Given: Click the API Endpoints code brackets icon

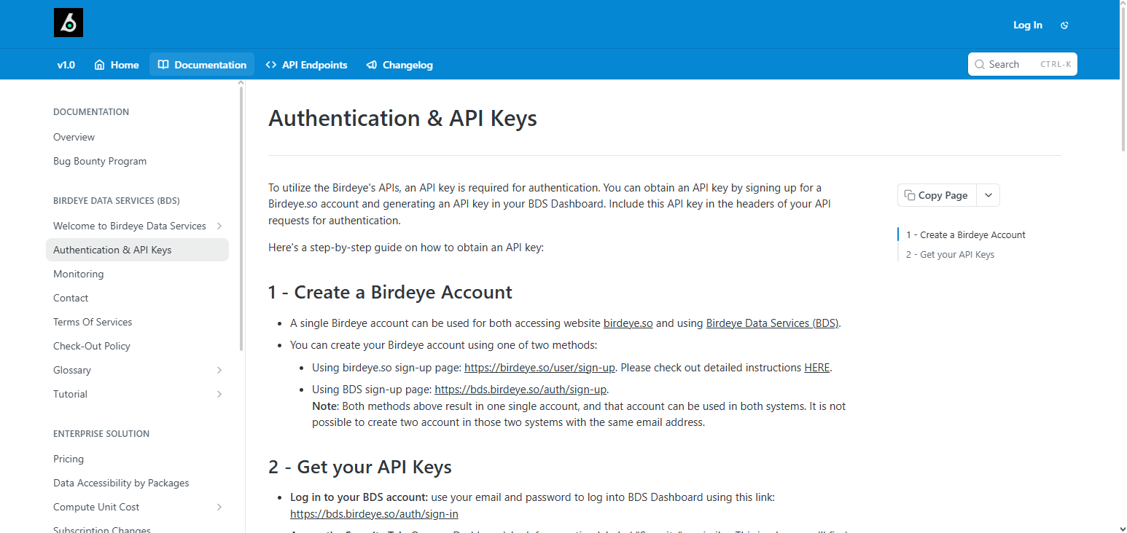Looking at the screenshot, I should [x=271, y=65].
